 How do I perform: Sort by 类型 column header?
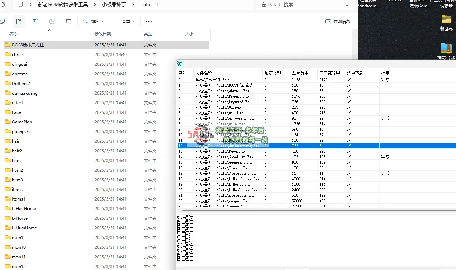(x=148, y=34)
